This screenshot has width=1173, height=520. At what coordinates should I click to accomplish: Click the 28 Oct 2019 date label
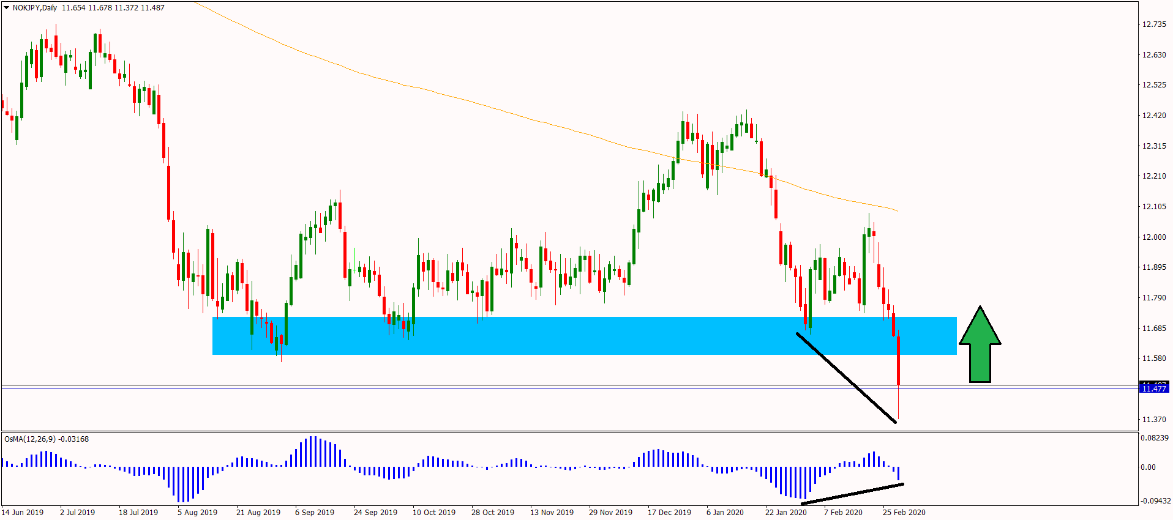tap(493, 513)
